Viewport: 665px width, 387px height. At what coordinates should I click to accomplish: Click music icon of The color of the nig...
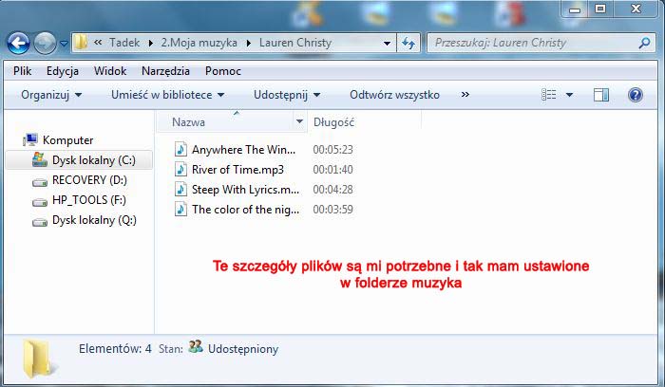180,209
